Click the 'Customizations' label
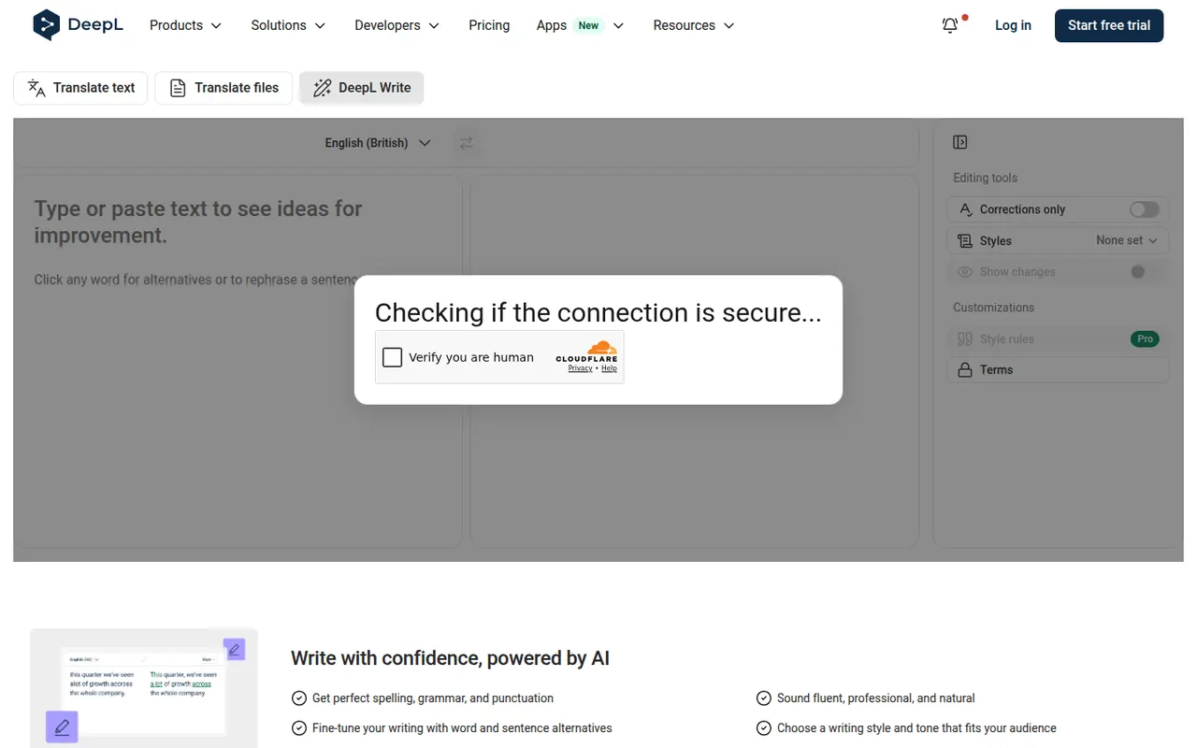 tap(993, 308)
